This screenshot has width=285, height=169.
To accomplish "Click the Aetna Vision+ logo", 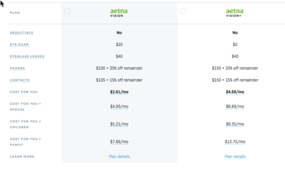I will (x=235, y=13).
